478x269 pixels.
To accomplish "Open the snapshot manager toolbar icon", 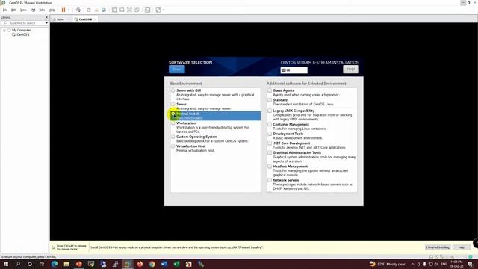I will pos(104,10).
